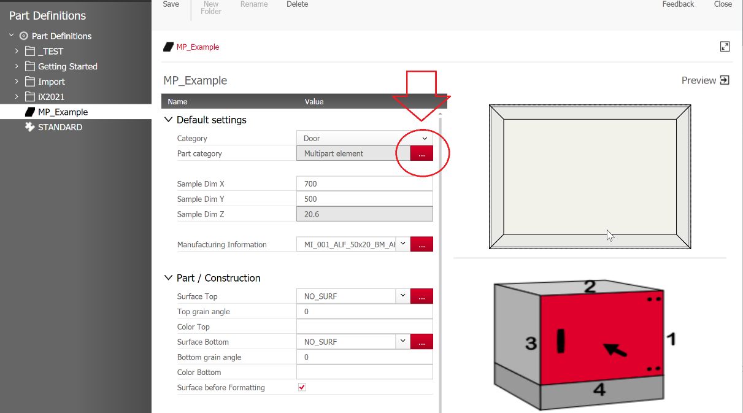Click the expand fullscreen icon
Viewport: 743px width, 413px height.
[x=725, y=47]
